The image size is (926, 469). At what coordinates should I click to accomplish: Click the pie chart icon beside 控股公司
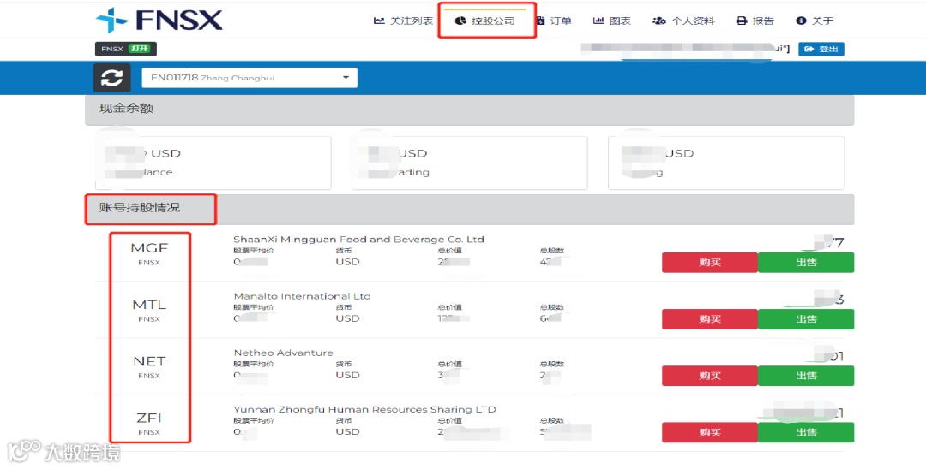tap(460, 21)
